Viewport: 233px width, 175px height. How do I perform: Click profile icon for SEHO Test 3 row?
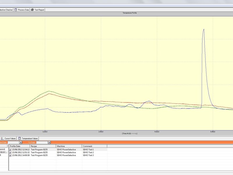pos(10,155)
